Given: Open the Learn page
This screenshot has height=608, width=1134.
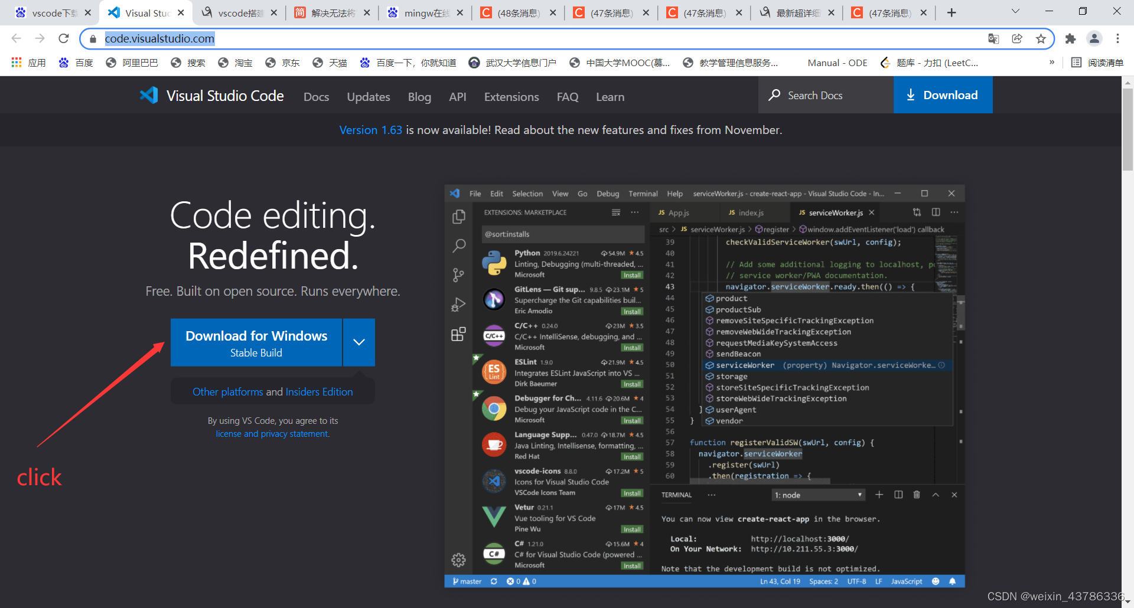Looking at the screenshot, I should [x=610, y=97].
